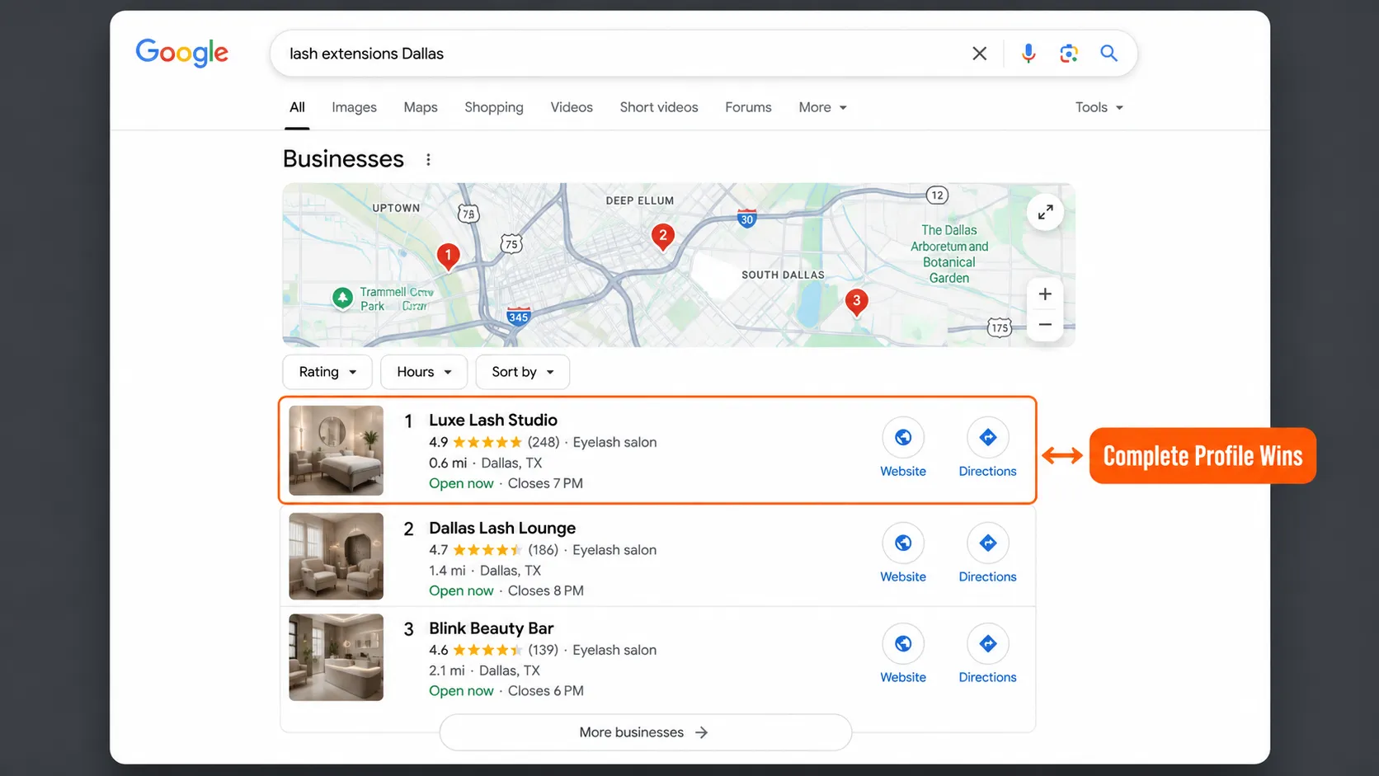The height and width of the screenshot is (776, 1379).
Task: Expand the map to full view
Action: [x=1045, y=212]
